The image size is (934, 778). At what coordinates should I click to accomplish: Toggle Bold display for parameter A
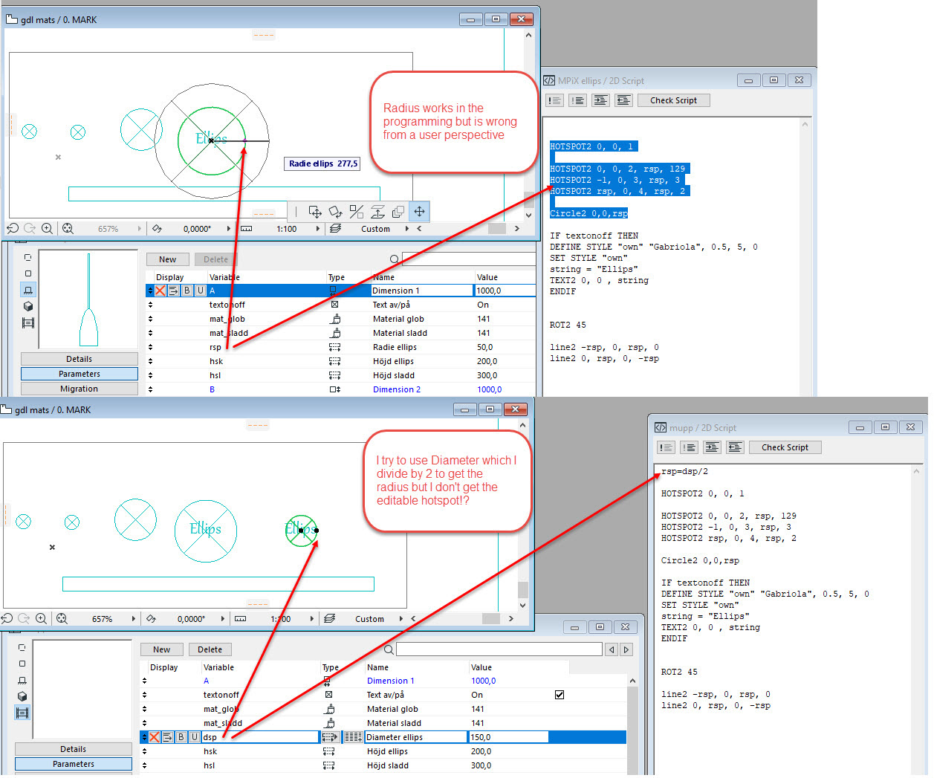pyautogui.click(x=187, y=291)
